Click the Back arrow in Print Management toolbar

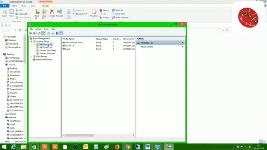click(30, 33)
